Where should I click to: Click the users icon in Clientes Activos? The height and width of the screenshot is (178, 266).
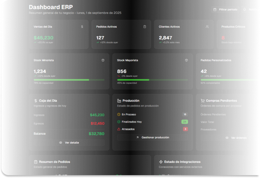(x=207, y=26)
